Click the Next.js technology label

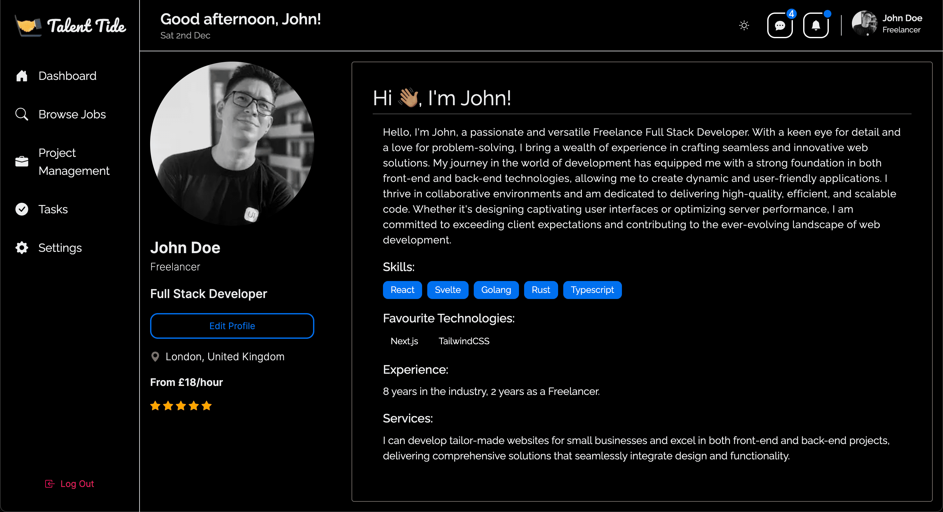point(404,341)
